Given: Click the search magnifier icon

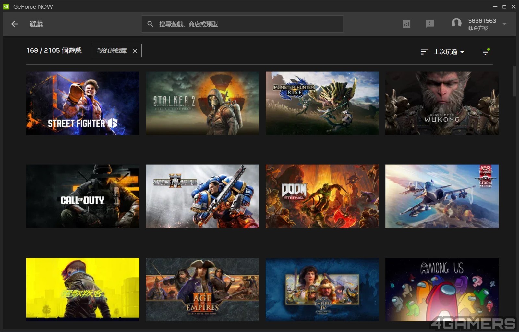Looking at the screenshot, I should pos(150,24).
